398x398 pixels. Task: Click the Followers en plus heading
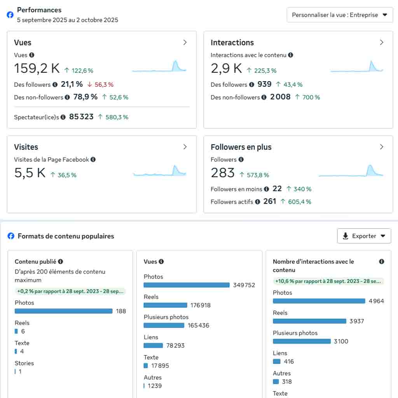[x=241, y=147]
